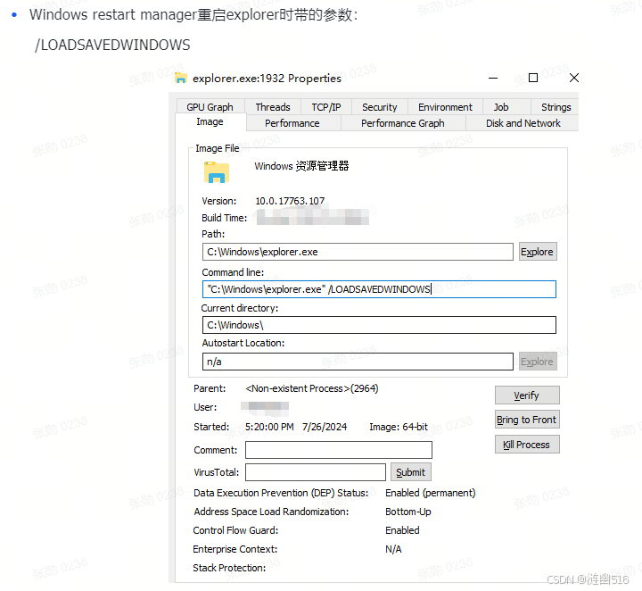Click the Comment input field
This screenshot has height=591, width=642.
(x=339, y=450)
